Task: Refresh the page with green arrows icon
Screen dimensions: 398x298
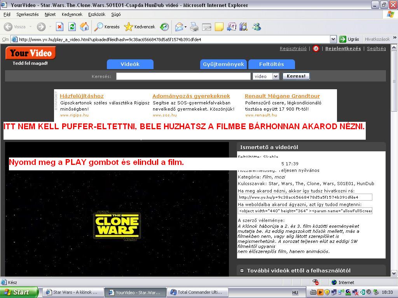Action: (72, 27)
